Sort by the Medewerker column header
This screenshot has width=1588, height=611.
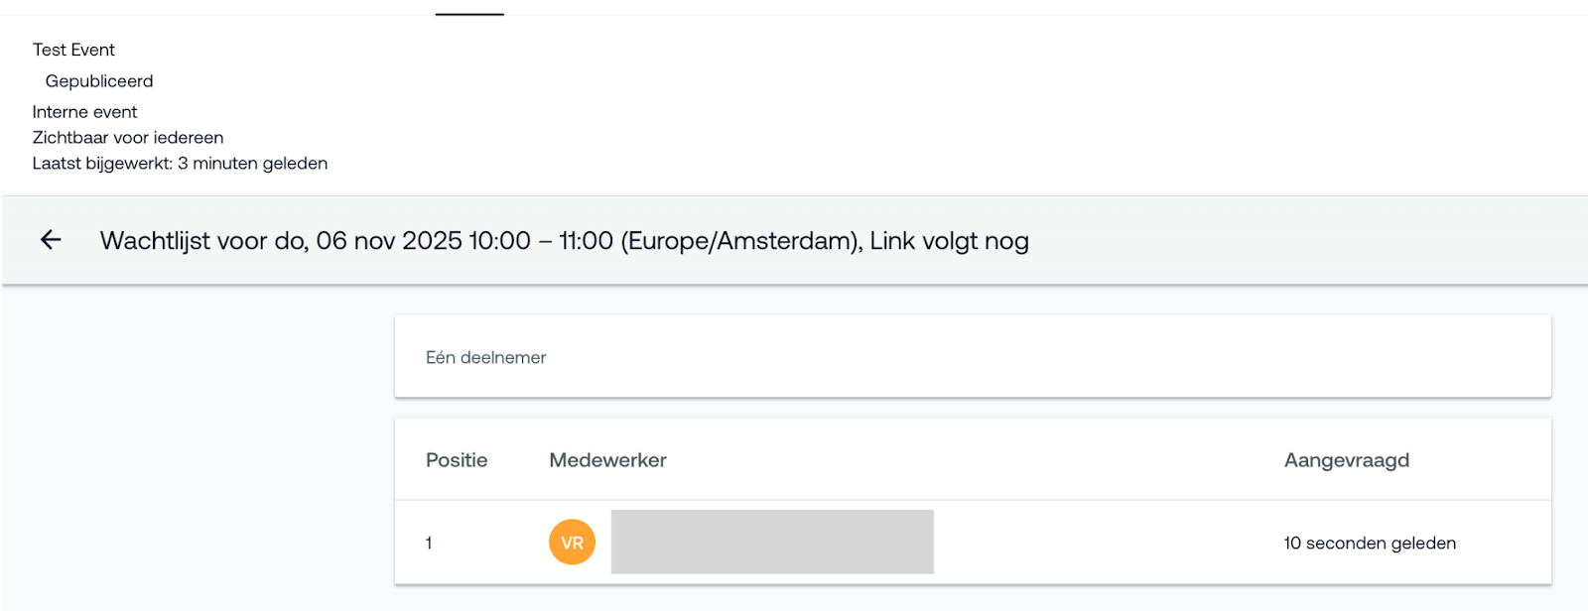point(607,460)
